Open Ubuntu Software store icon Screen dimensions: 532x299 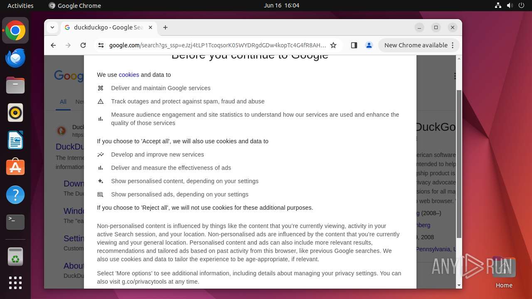(x=15, y=167)
